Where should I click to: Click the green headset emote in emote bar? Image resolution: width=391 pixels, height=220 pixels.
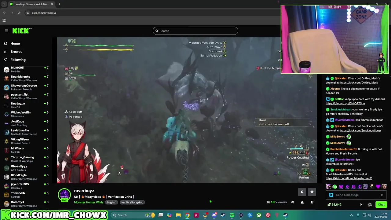pyautogui.click(x=335, y=187)
